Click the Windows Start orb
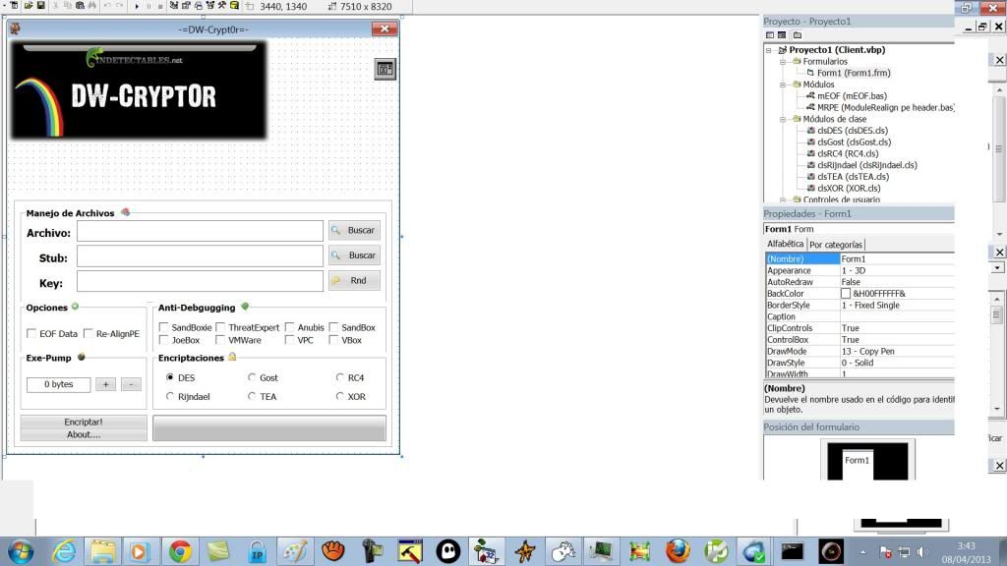Screen dimensions: 1007x566 click(21, 551)
